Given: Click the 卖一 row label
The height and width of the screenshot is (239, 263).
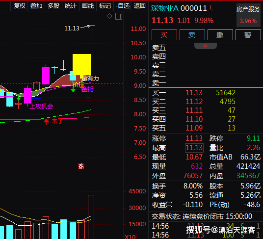Looking at the screenshot, I should 159,83.
